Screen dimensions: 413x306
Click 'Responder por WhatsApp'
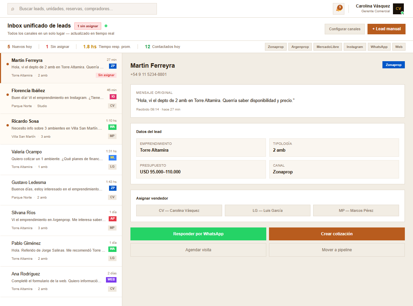198,234
